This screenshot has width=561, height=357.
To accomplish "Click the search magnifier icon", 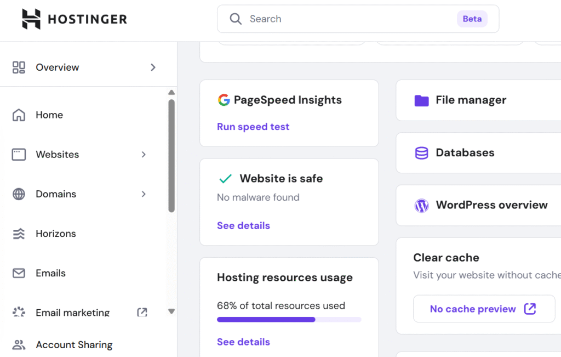I will (x=236, y=19).
